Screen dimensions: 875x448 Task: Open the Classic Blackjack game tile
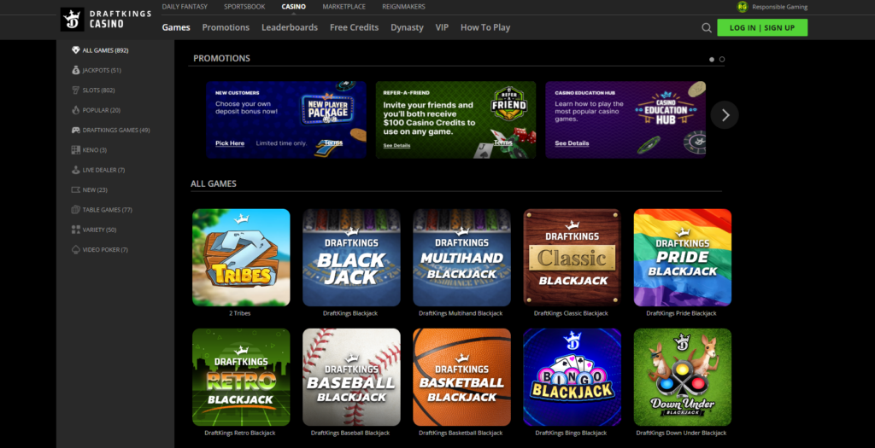(572, 258)
